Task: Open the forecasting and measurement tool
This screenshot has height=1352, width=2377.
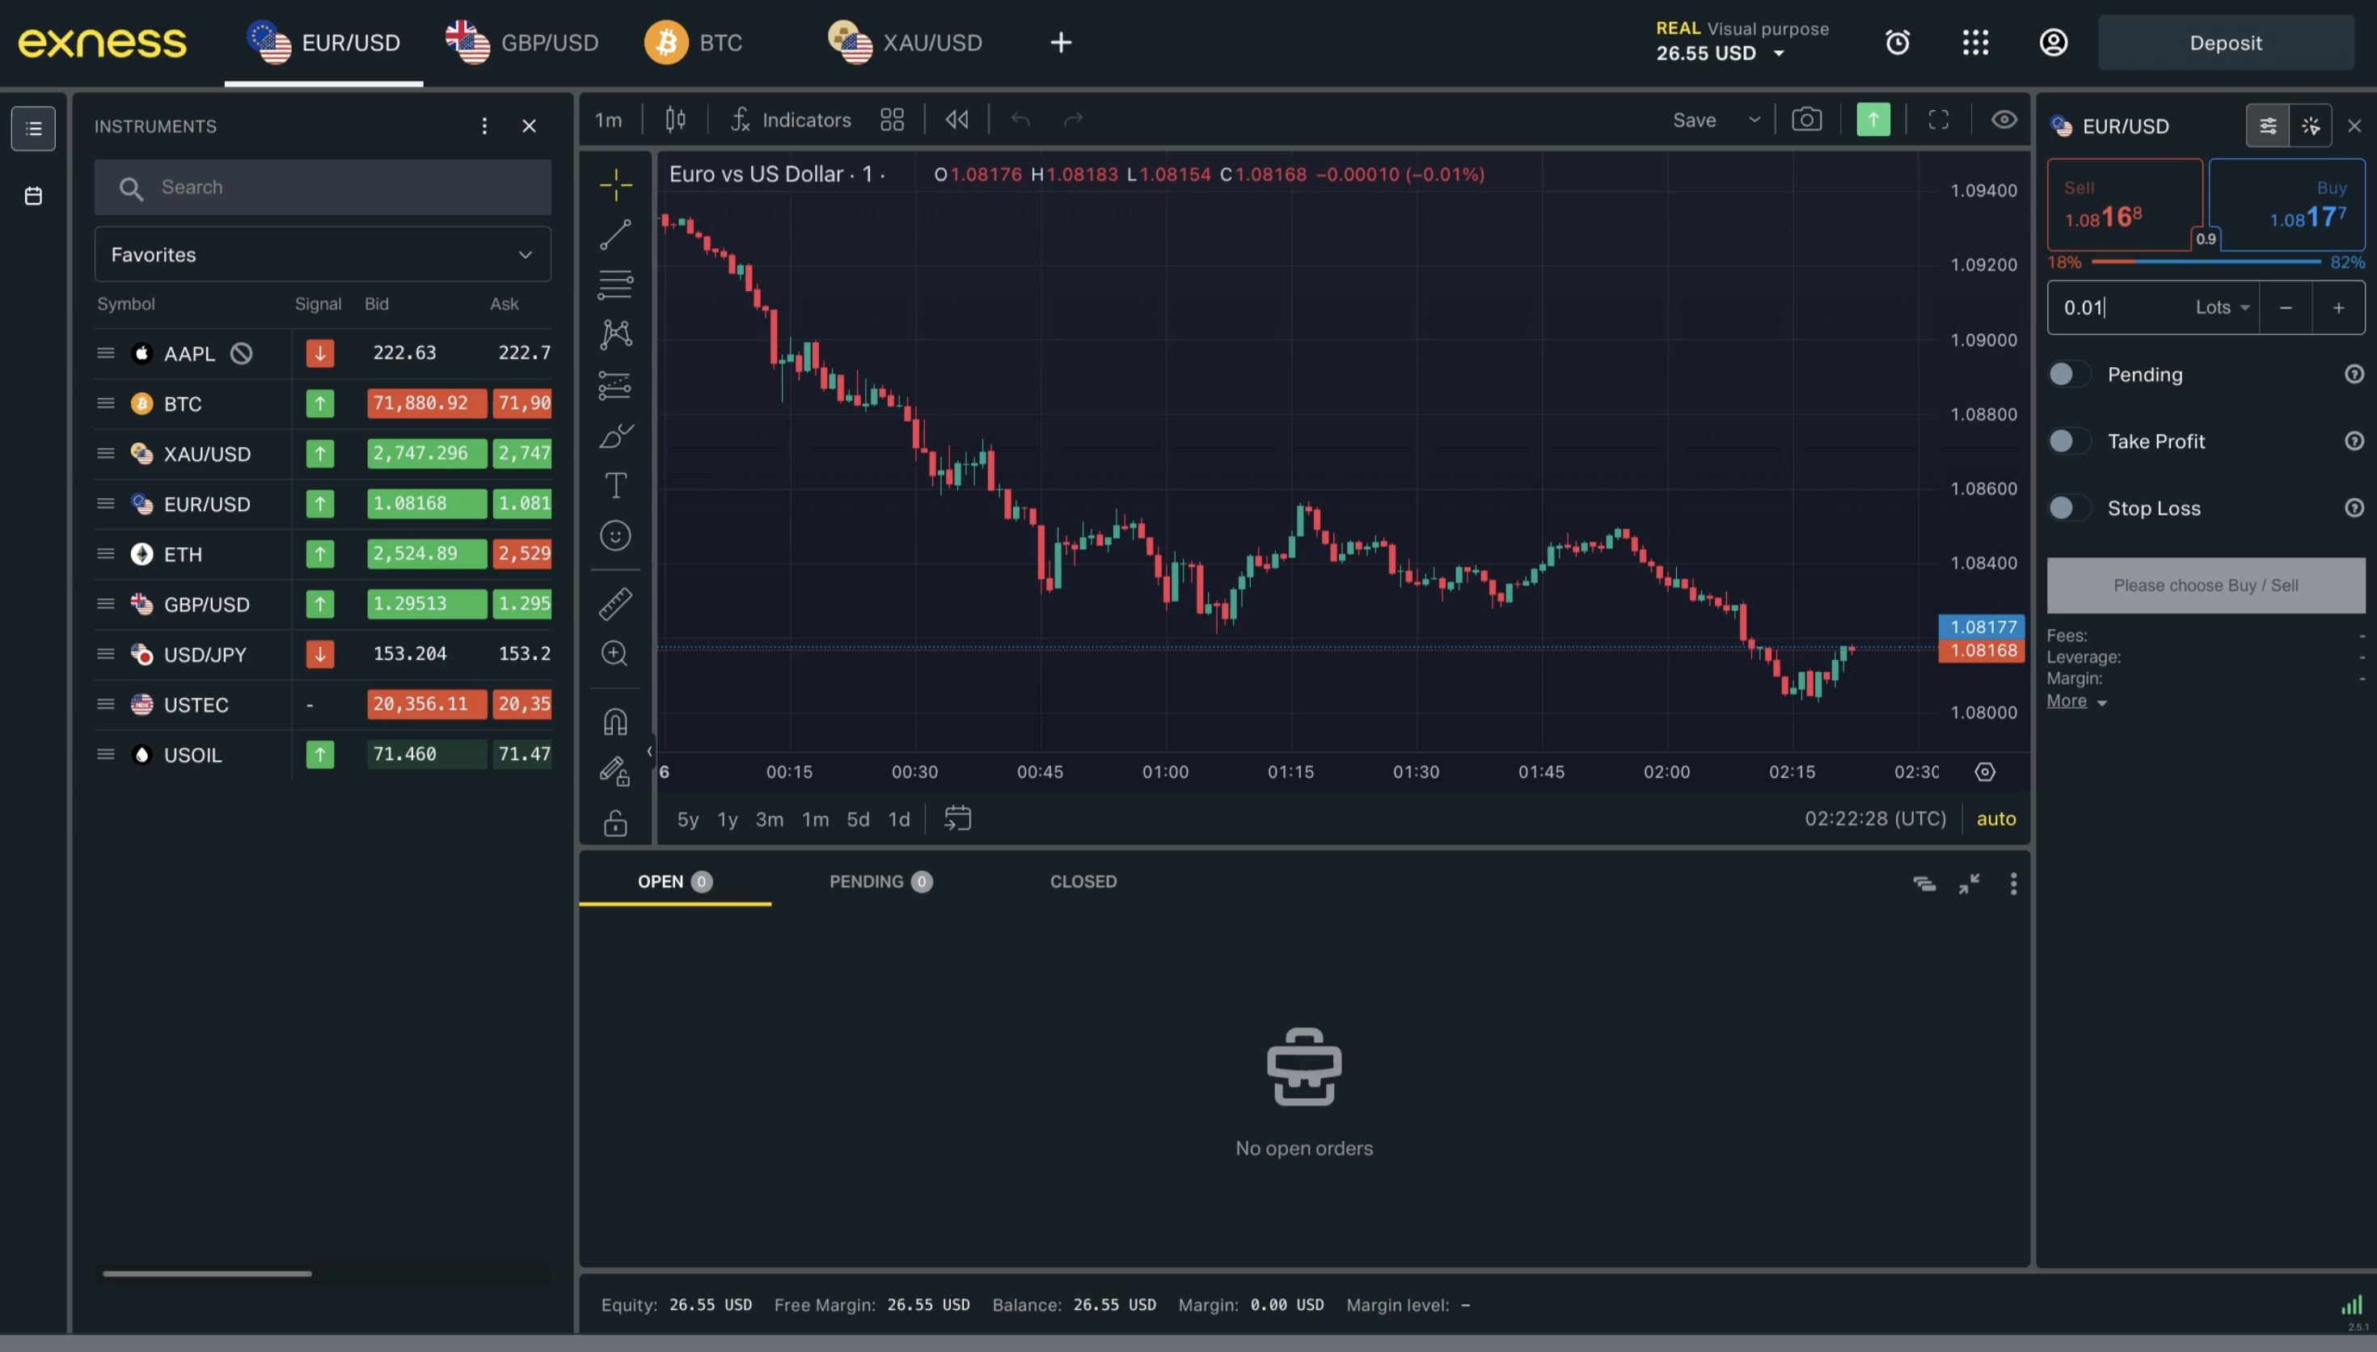Action: (x=615, y=386)
